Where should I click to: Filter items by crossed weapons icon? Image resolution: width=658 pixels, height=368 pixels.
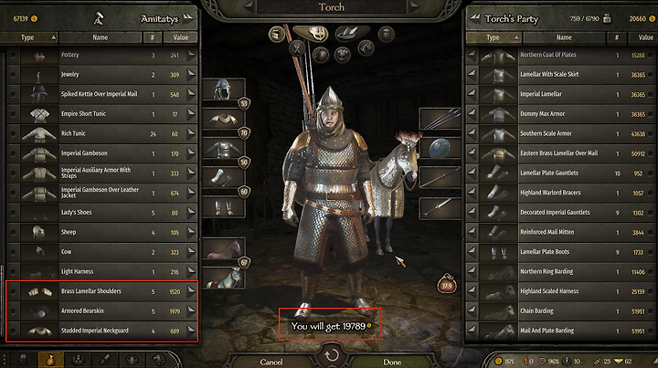297,48
